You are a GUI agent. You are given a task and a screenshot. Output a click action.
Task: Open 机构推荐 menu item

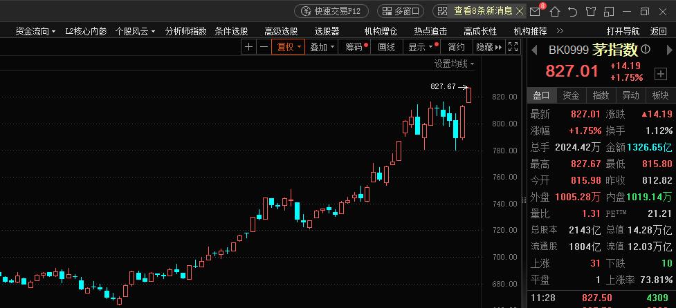[x=530, y=31]
